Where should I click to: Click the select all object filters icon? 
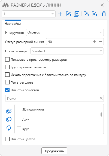point(9,111)
